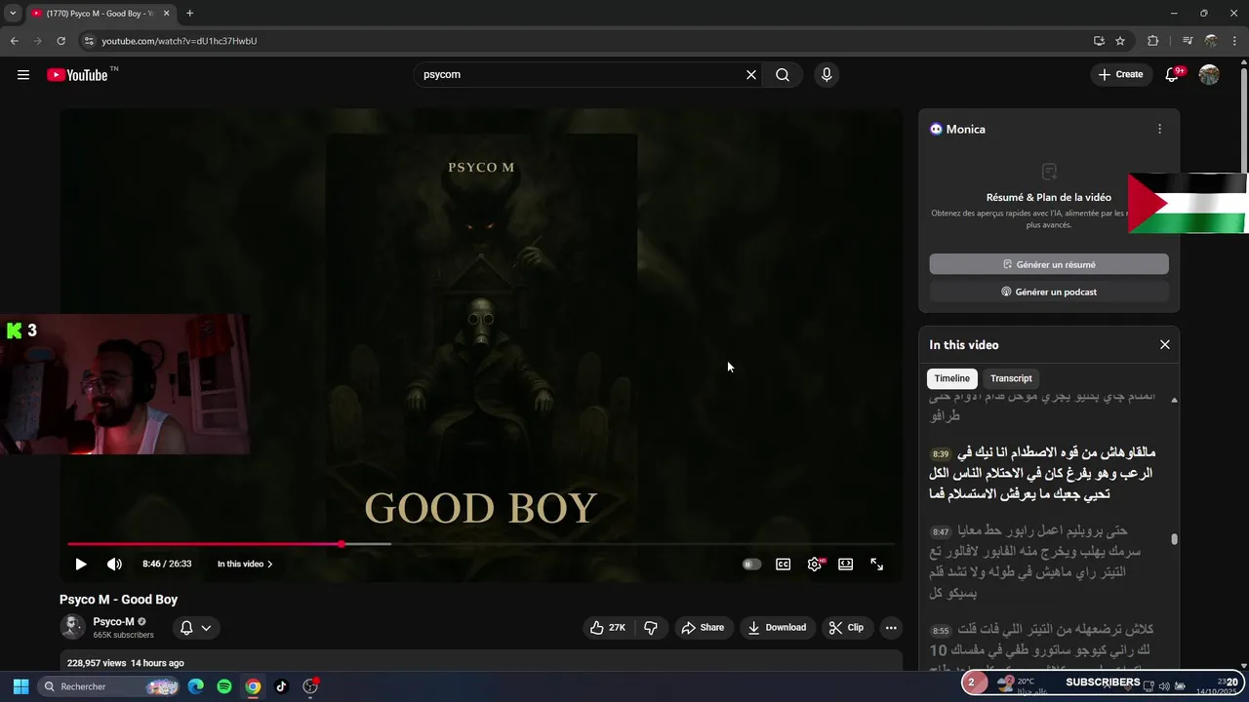
Task: Select the 'Psyco M - Good Boy' browser tab
Action: (100, 14)
